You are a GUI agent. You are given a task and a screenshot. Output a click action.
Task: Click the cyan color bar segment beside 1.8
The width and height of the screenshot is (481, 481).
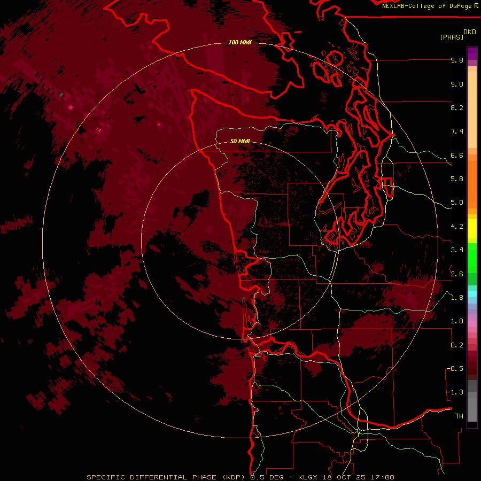point(472,294)
